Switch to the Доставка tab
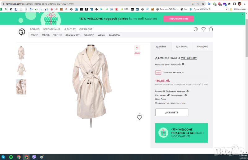The width and height of the screenshot is (248, 160). [182, 47]
